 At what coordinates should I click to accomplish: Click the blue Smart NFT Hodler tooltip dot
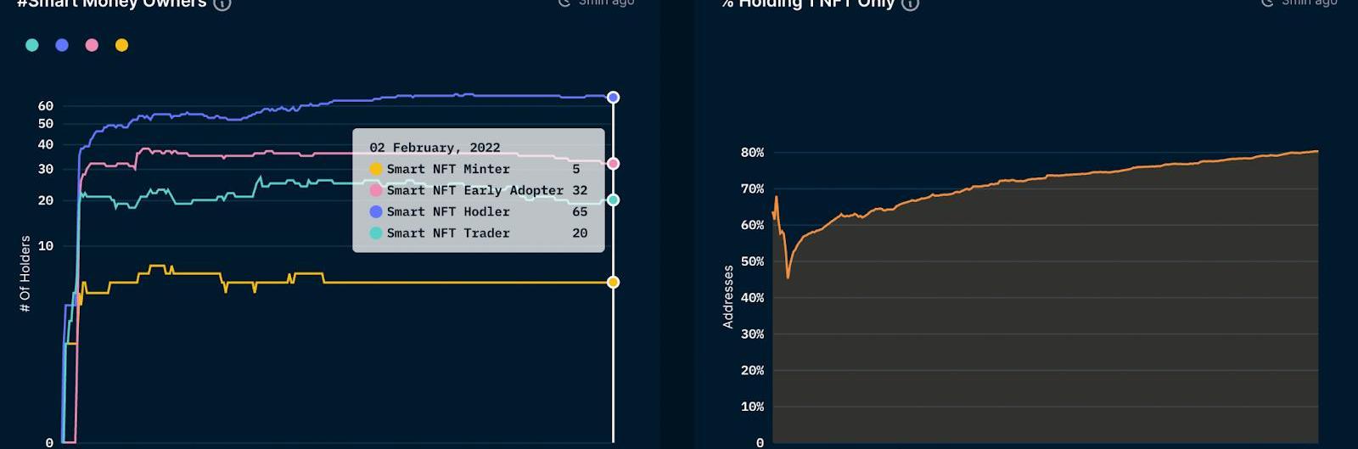point(376,211)
